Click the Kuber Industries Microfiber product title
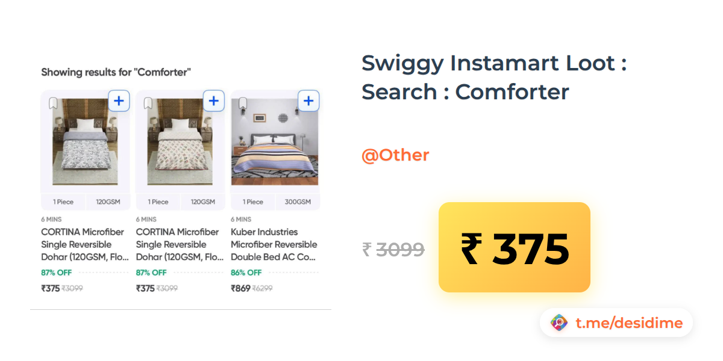The image size is (723, 361). point(274,244)
